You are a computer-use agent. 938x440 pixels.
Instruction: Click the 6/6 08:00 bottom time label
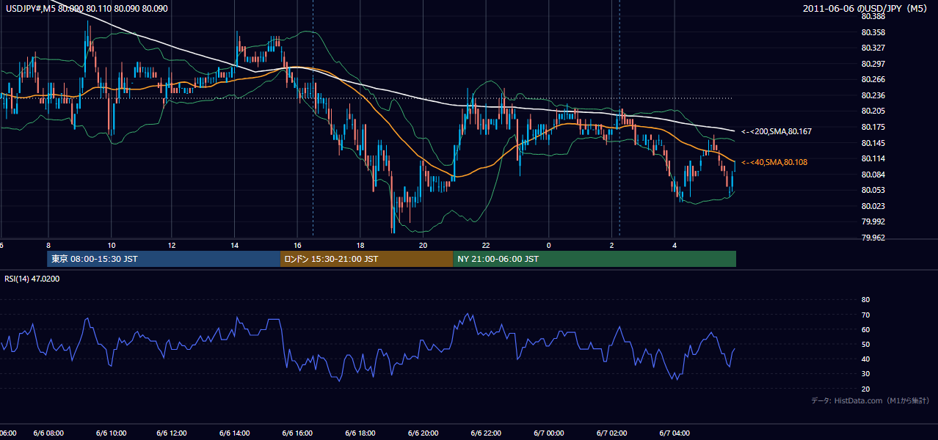point(48,433)
